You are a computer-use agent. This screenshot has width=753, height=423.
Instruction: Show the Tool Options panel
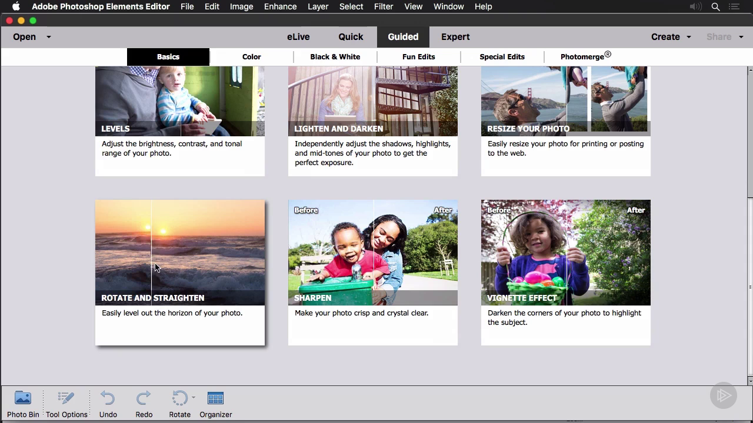pos(66,404)
